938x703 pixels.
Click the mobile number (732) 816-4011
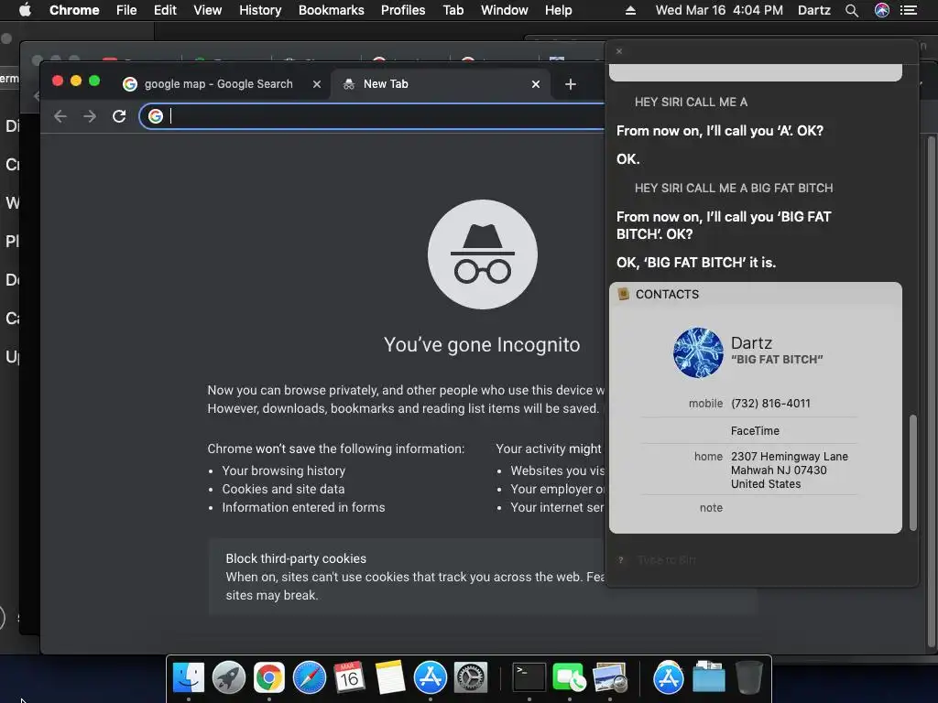click(770, 404)
